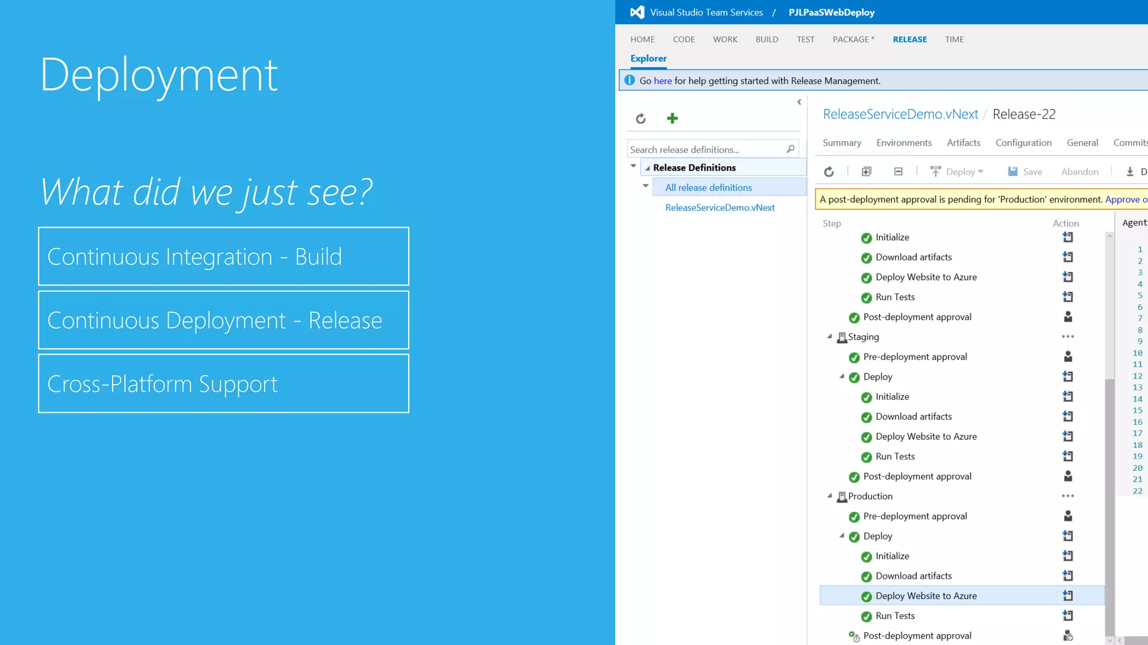1148x645 pixels.
Task: Collapse the Release Definitions tree
Action: pos(647,168)
